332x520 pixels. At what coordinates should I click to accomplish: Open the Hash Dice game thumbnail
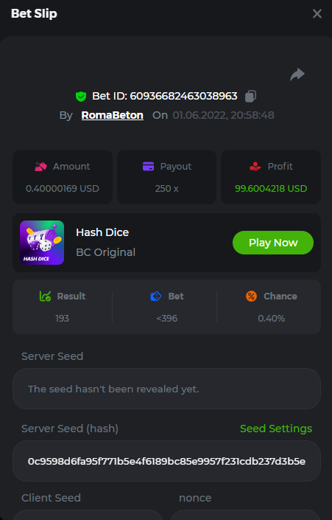click(x=42, y=243)
